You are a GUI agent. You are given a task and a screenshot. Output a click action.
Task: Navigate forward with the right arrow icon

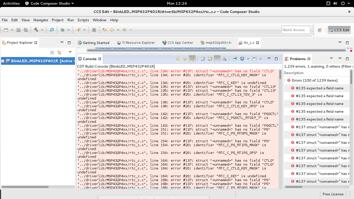point(124,30)
